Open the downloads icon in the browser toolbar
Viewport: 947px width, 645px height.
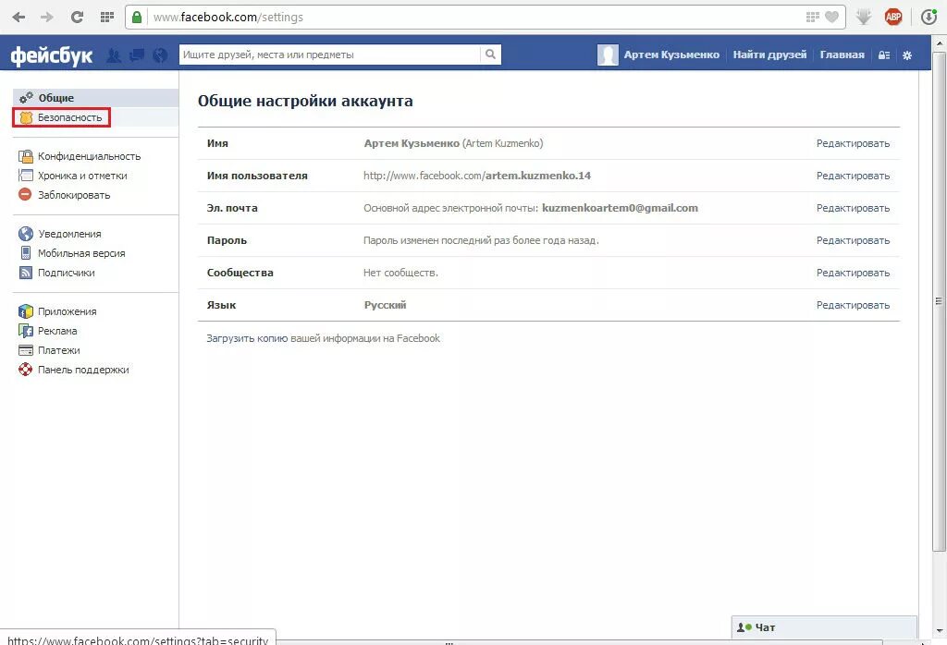pos(929,17)
